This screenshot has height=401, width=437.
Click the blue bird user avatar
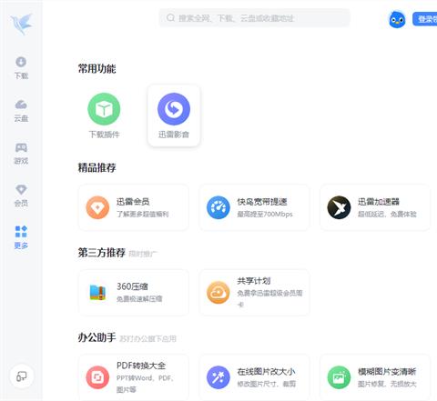[397, 19]
